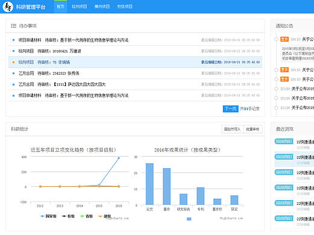Open the highlighted todo row 待审核: 78
Screen dimensions: 314x235
click(x=135, y=62)
